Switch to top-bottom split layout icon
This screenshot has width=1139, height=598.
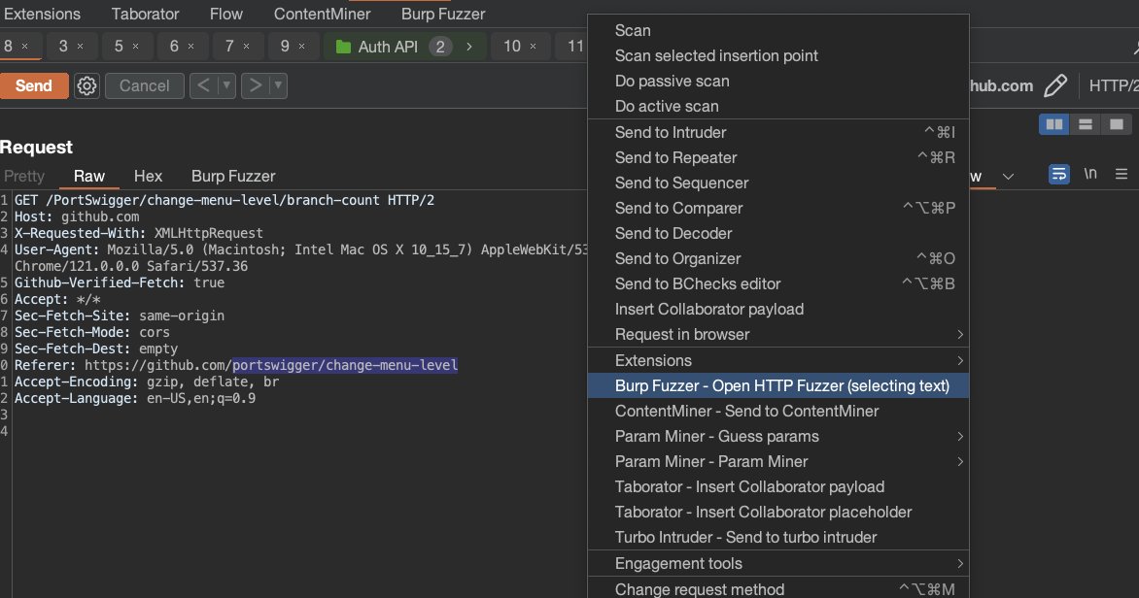1086,125
